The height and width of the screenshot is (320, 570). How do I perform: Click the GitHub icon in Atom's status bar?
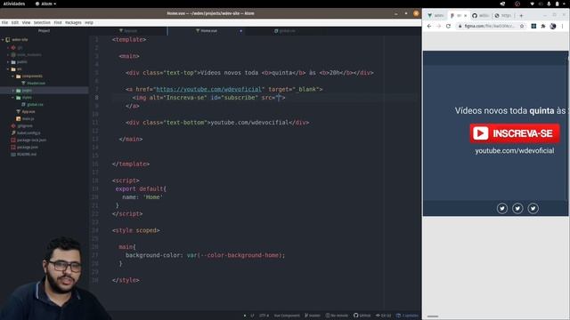click(x=356, y=316)
